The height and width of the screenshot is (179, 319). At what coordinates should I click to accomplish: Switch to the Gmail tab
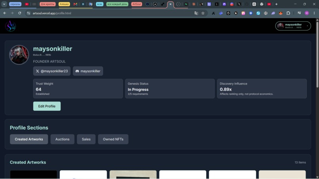[75, 4]
